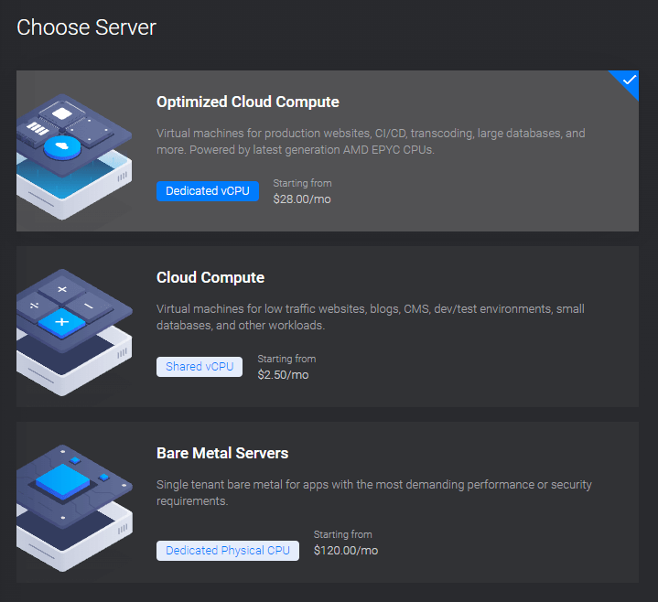Click the Shared vCPU badge
658x602 pixels.
pyautogui.click(x=200, y=367)
